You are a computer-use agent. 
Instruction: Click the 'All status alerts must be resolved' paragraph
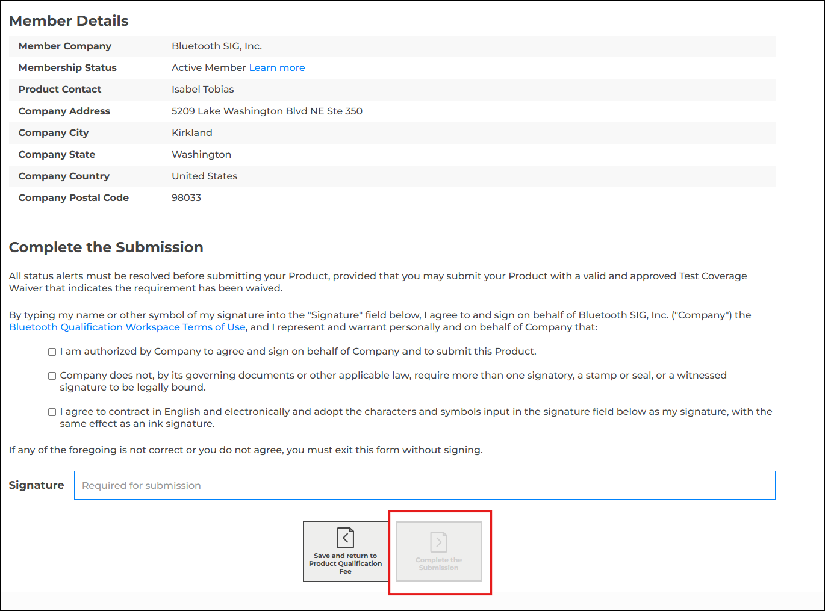pos(378,282)
